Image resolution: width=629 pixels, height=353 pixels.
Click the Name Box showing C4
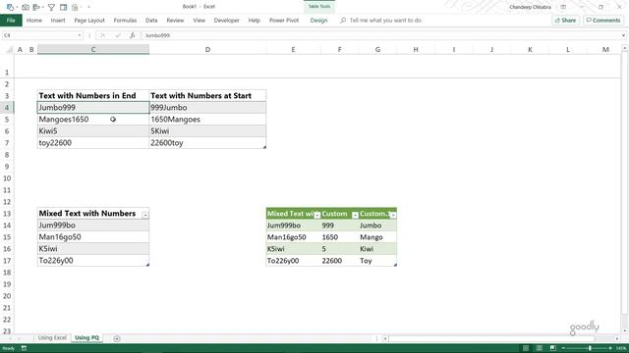tap(39, 35)
